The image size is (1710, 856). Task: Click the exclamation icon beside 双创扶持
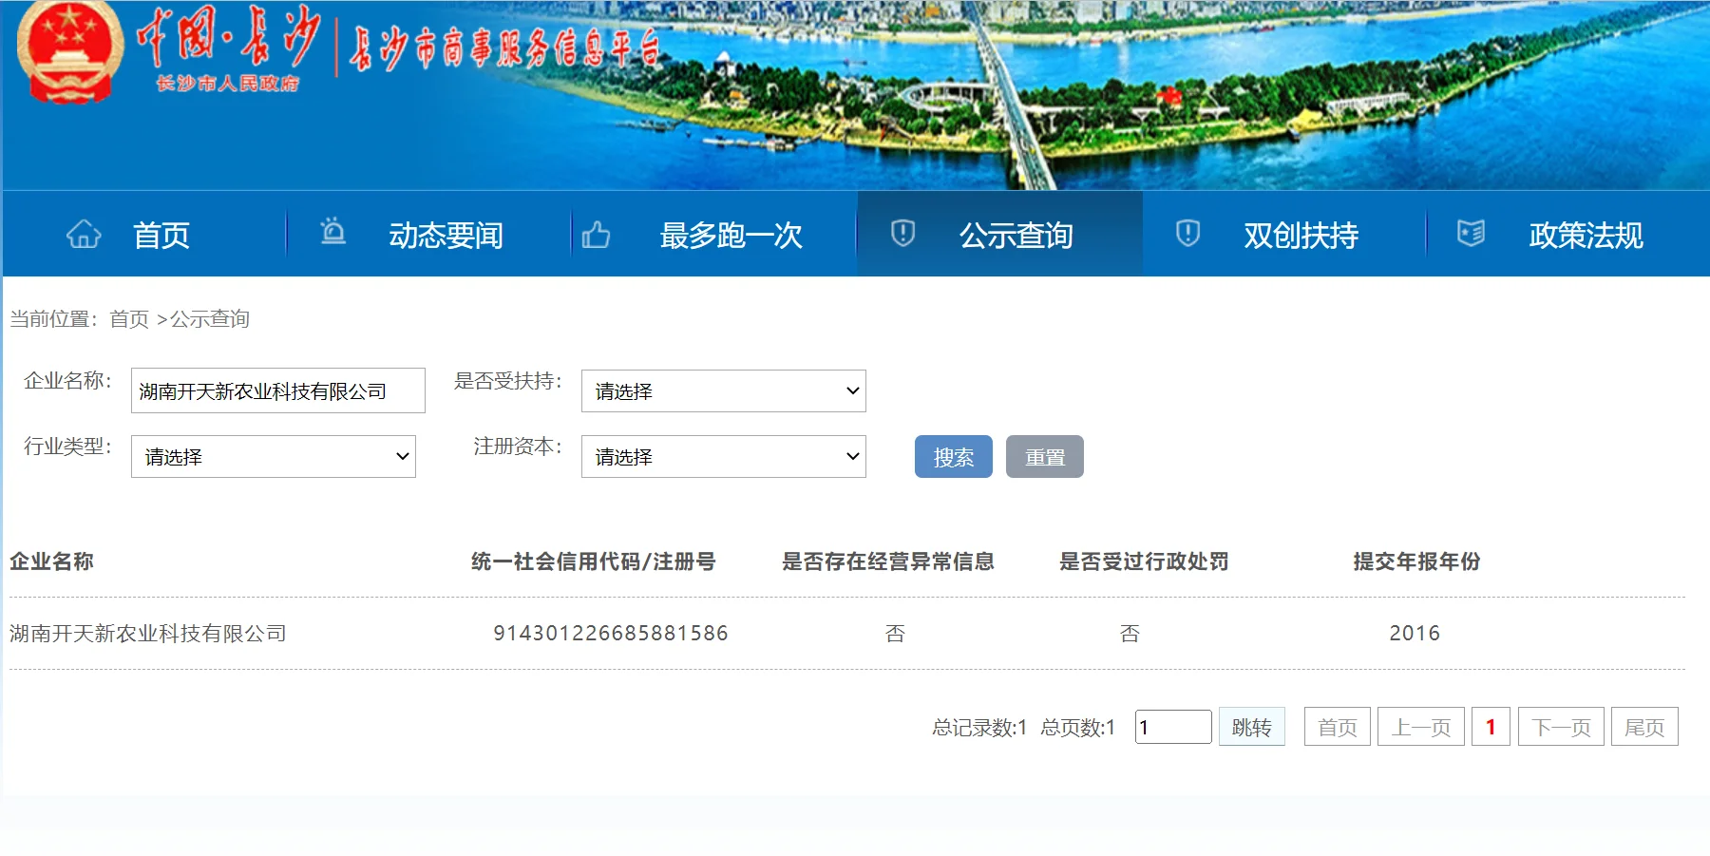pyautogui.click(x=1187, y=233)
